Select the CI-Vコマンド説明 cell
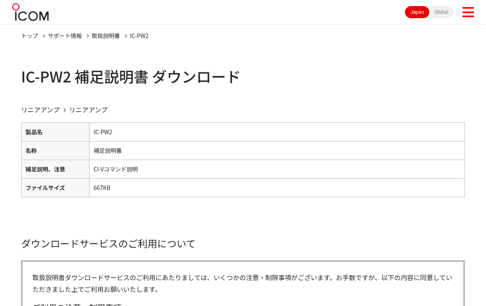The image size is (486, 306). [x=277, y=169]
